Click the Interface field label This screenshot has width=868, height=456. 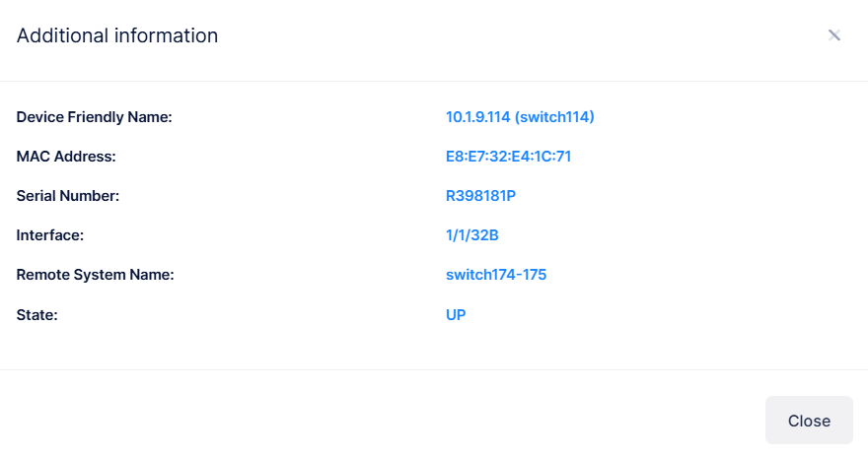51,235
